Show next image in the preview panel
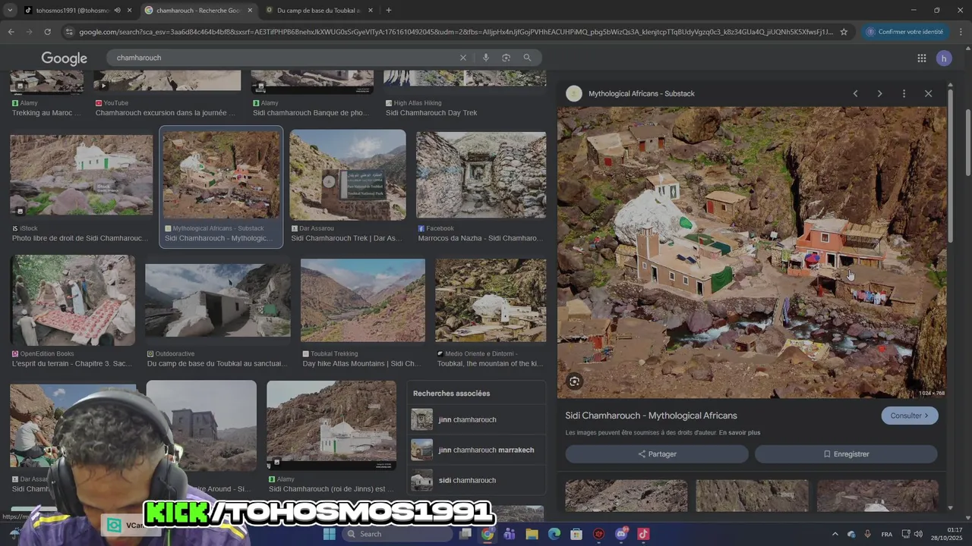Image resolution: width=972 pixels, height=546 pixels. (879, 93)
